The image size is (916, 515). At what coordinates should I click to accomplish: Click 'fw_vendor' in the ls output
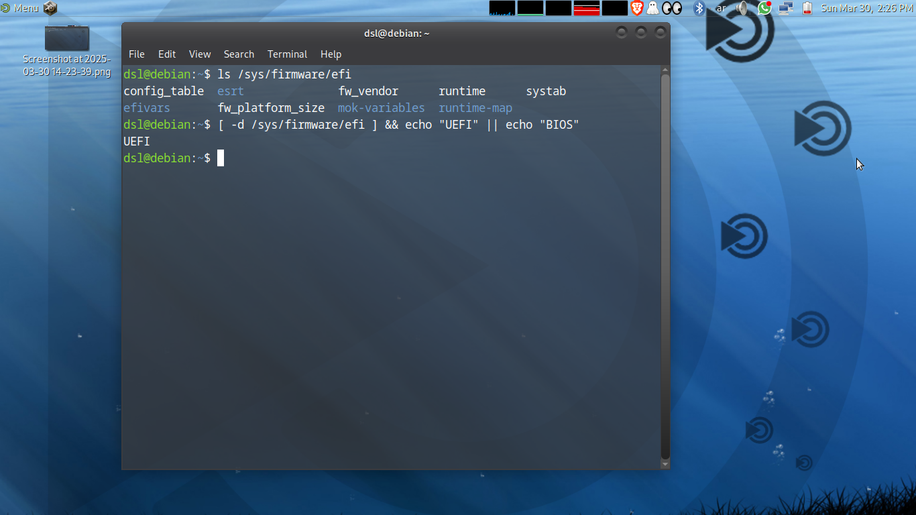pos(368,91)
